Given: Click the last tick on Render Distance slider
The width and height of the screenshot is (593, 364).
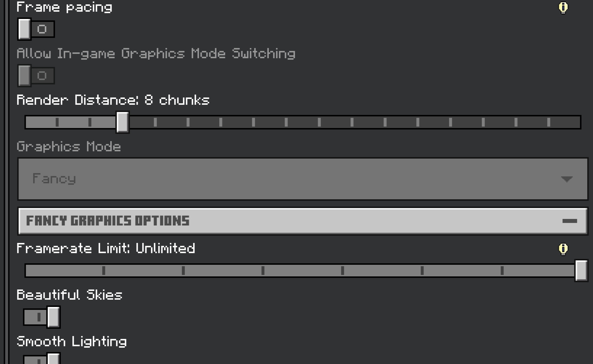Looking at the screenshot, I should [549, 122].
